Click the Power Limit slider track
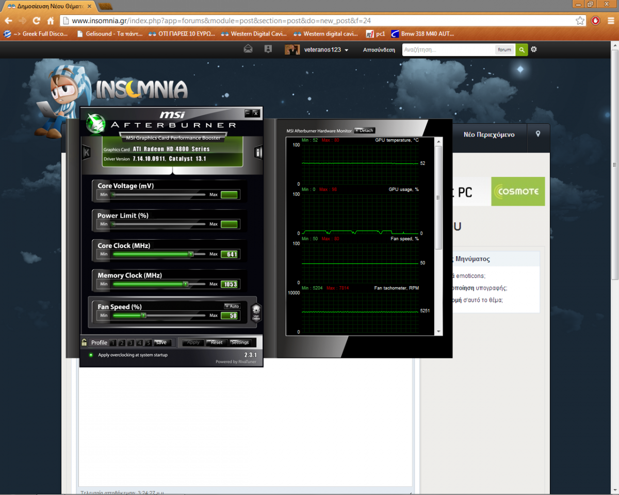 click(x=158, y=224)
